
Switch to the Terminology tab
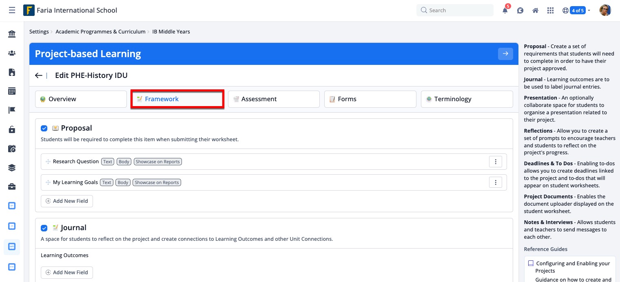467,99
